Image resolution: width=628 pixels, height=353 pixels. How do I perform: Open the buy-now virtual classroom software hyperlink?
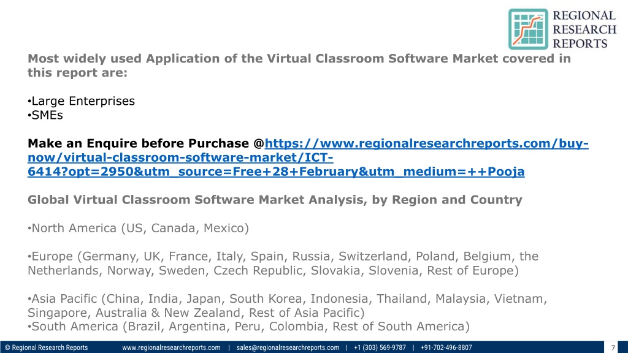(308, 158)
